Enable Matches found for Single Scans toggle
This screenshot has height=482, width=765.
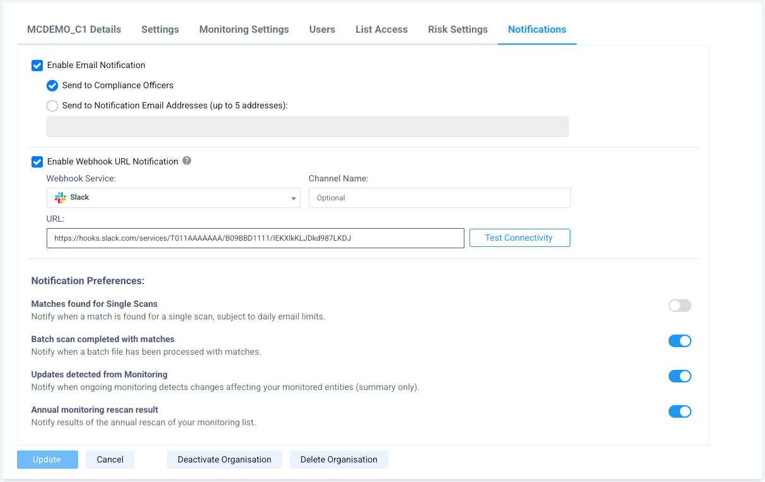click(679, 306)
